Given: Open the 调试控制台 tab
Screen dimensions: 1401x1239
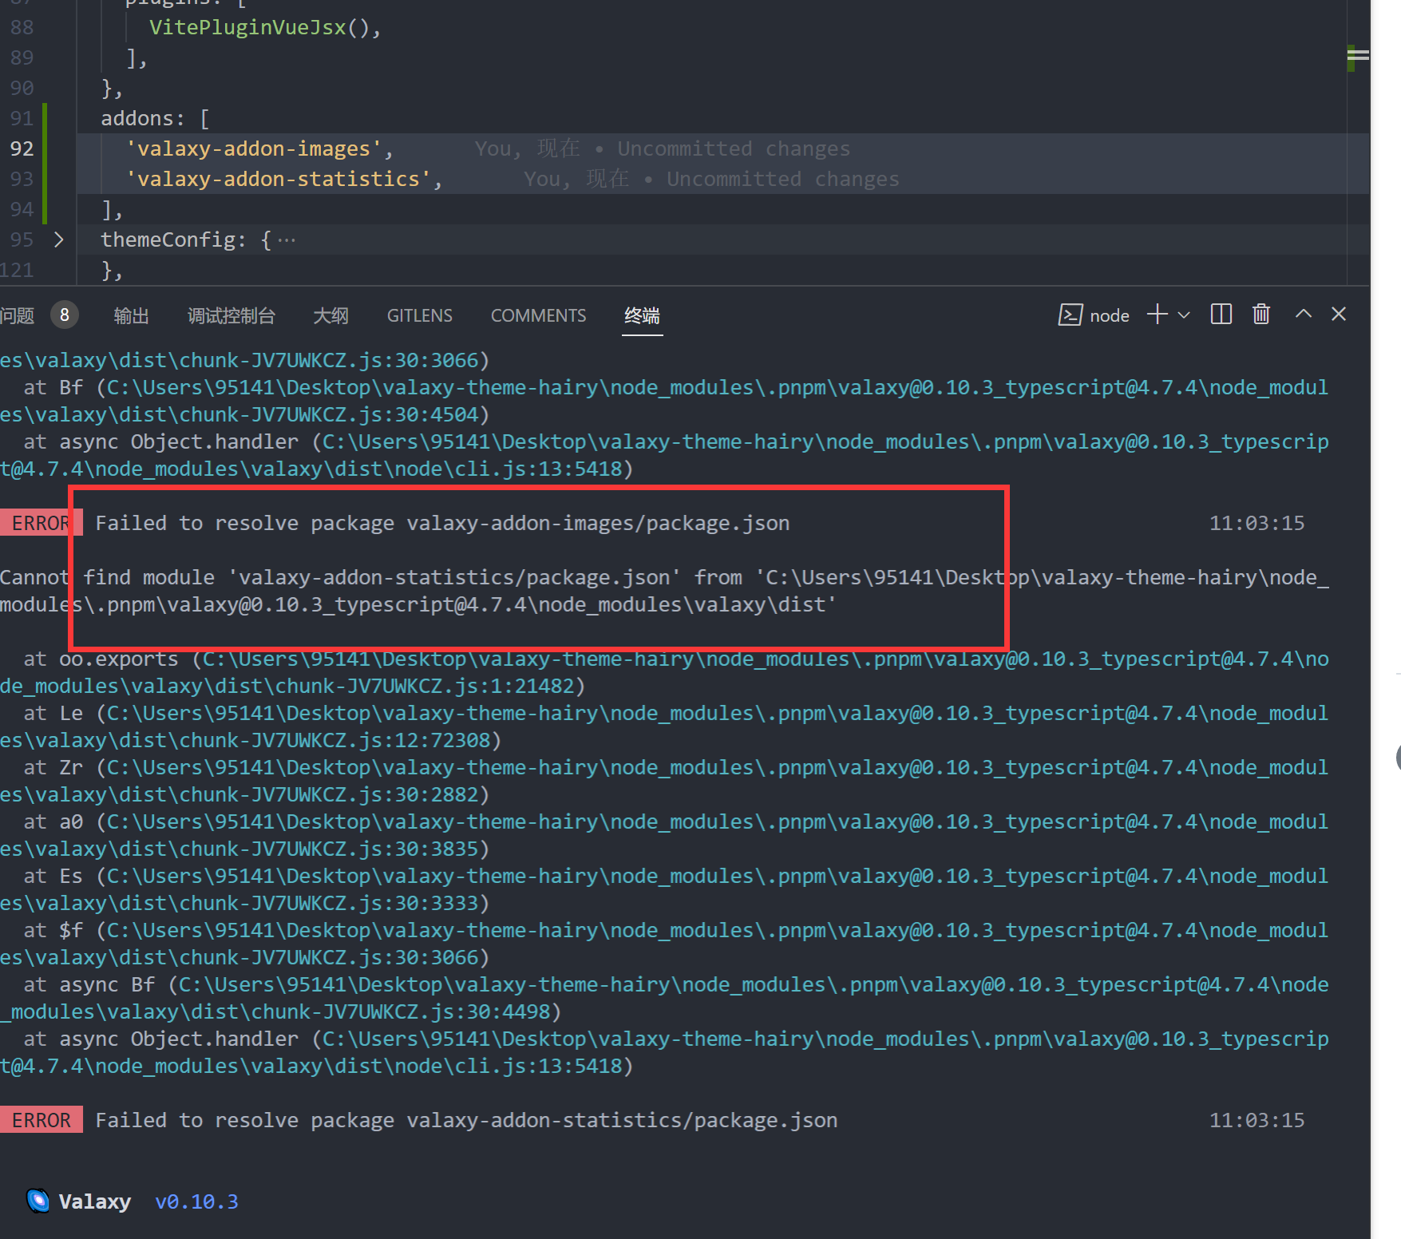Looking at the screenshot, I should 232,315.
